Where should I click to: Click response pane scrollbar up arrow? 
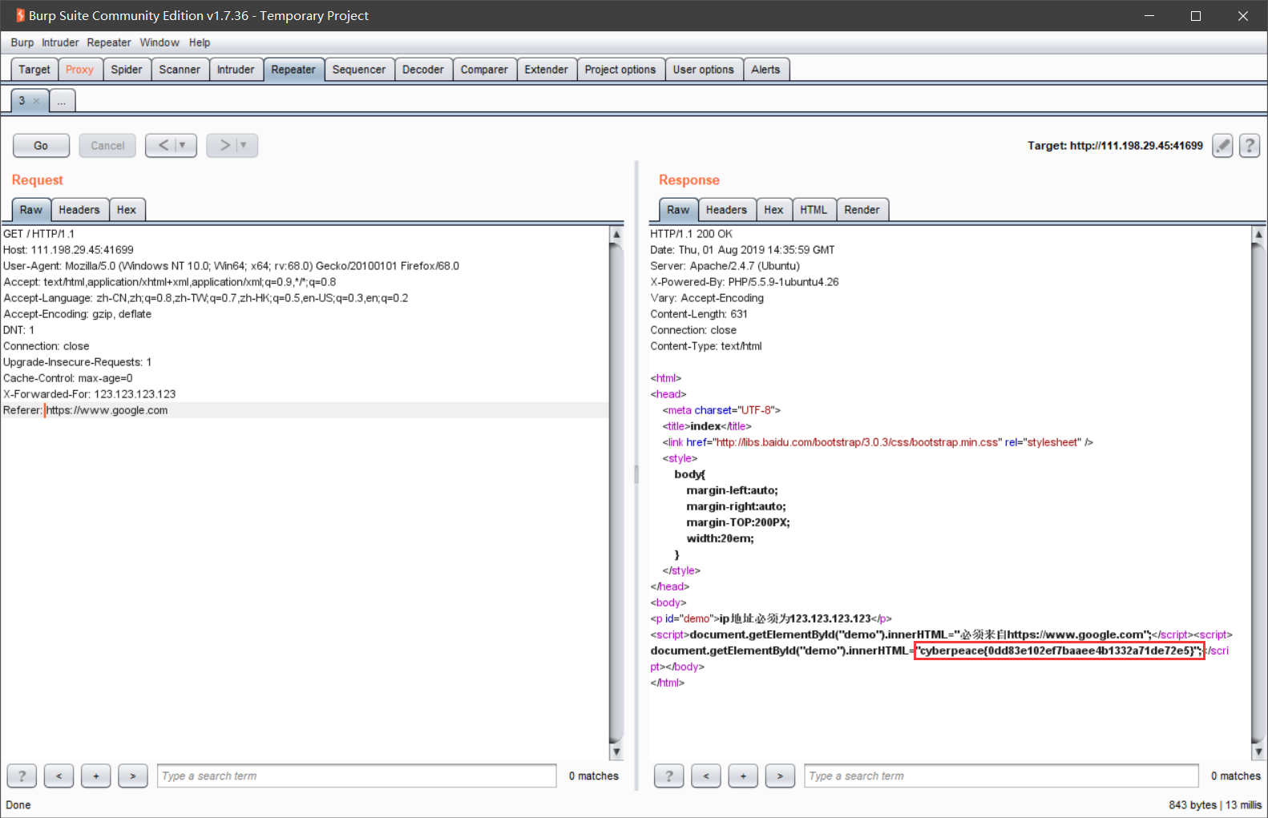(1258, 234)
